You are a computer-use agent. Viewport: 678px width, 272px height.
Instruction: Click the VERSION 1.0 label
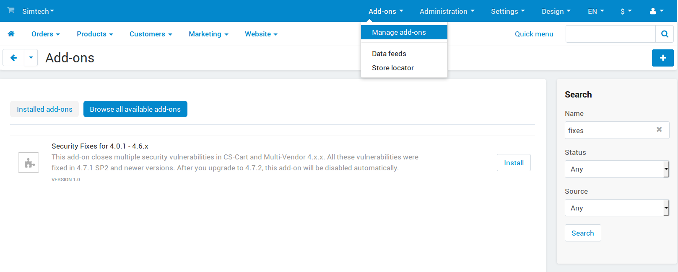(66, 180)
